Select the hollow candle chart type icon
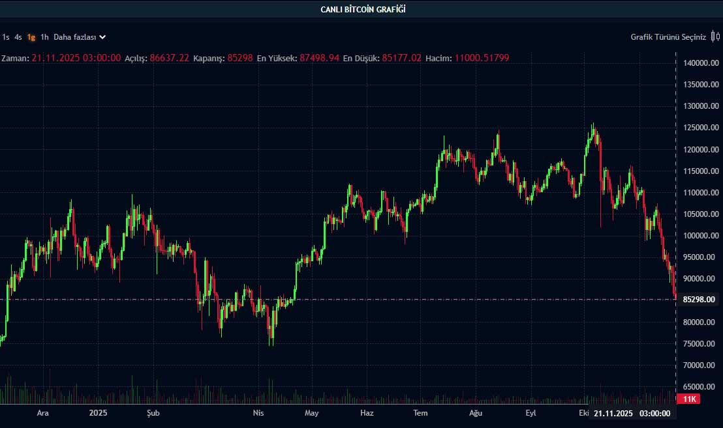Screen dimensions: 723x428 718,37
